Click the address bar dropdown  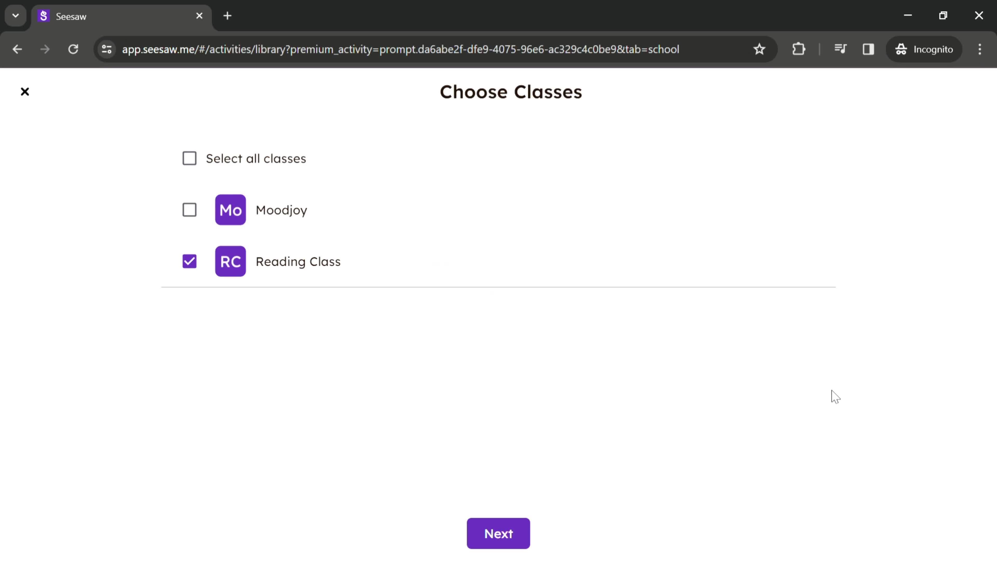[x=15, y=15]
